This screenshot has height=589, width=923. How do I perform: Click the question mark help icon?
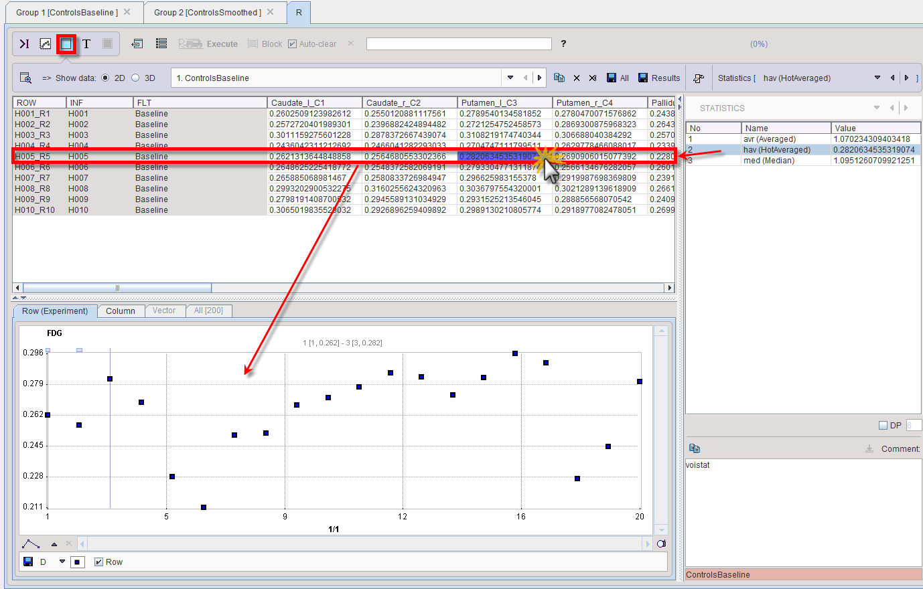pos(563,44)
